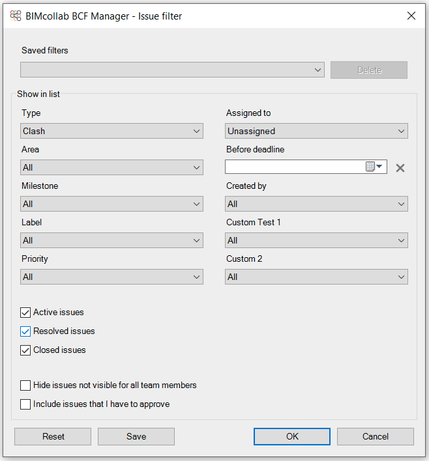Uncheck the Resolved issues checkbox
429x461 pixels.
click(x=25, y=331)
